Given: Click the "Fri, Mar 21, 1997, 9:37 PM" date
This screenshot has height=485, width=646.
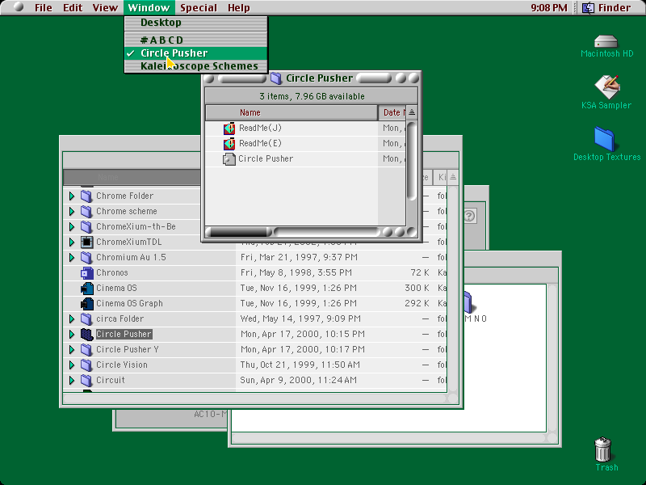Looking at the screenshot, I should (299, 257).
